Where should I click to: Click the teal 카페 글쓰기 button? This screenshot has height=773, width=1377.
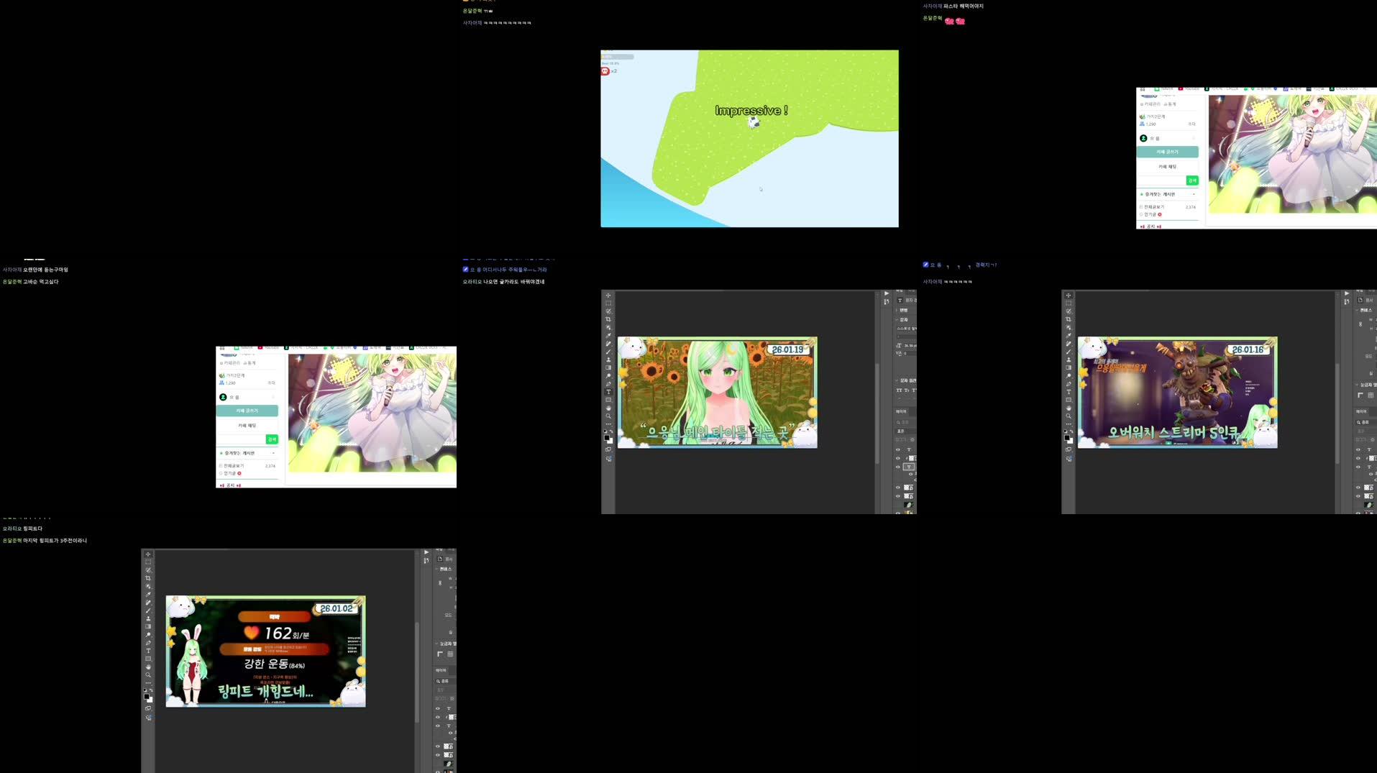[247, 411]
